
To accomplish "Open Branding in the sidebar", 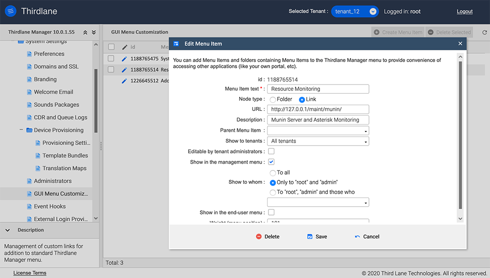I will tap(45, 80).
